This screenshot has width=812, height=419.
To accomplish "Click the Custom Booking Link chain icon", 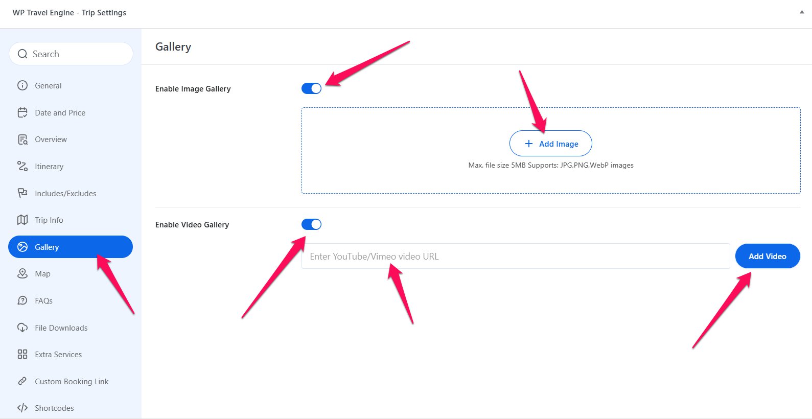I will (x=22, y=381).
